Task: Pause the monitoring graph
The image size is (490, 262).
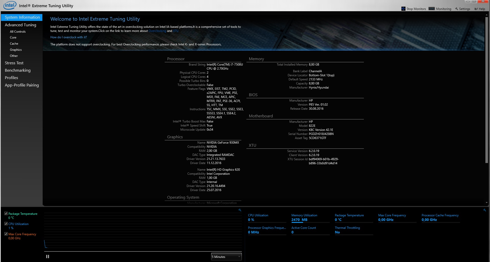Action: coord(47,256)
